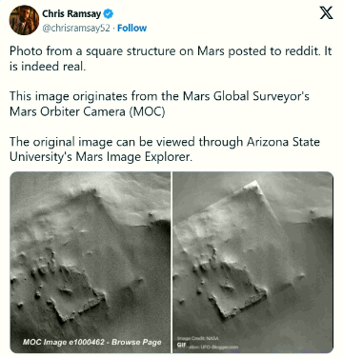The height and width of the screenshot is (357, 343).
Task: Open the left Mars square structure photo
Action: [x=91, y=262]
